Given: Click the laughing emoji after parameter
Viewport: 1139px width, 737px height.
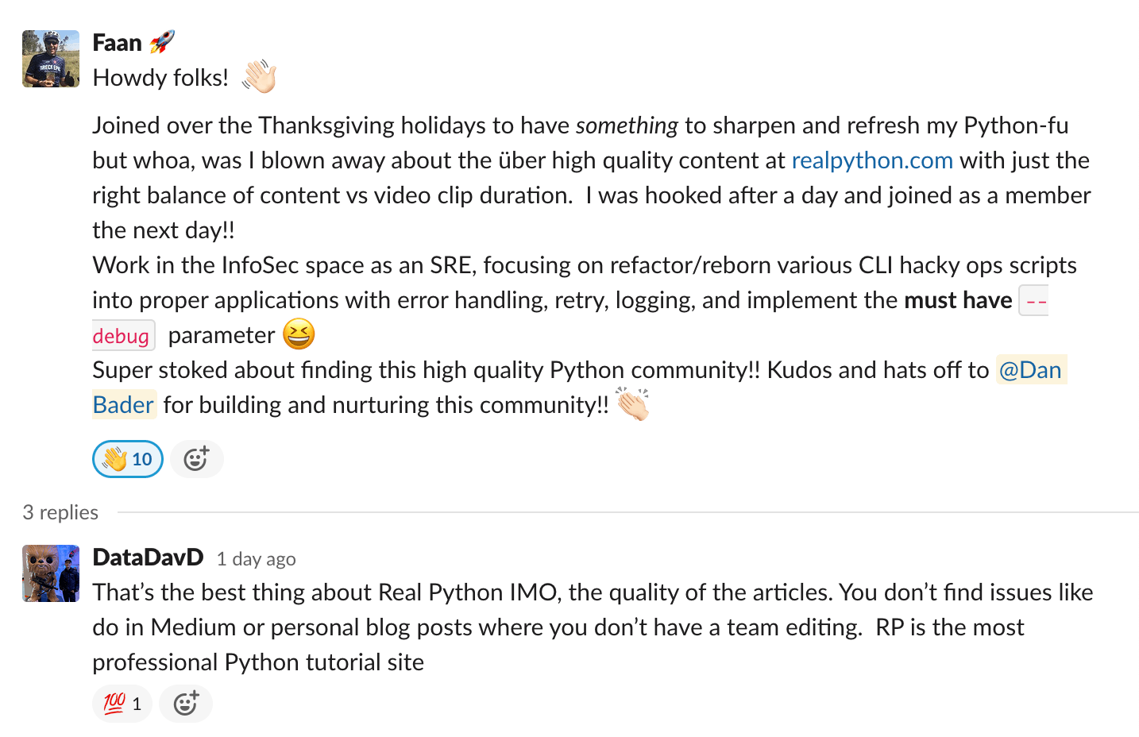Looking at the screenshot, I should pyautogui.click(x=300, y=334).
